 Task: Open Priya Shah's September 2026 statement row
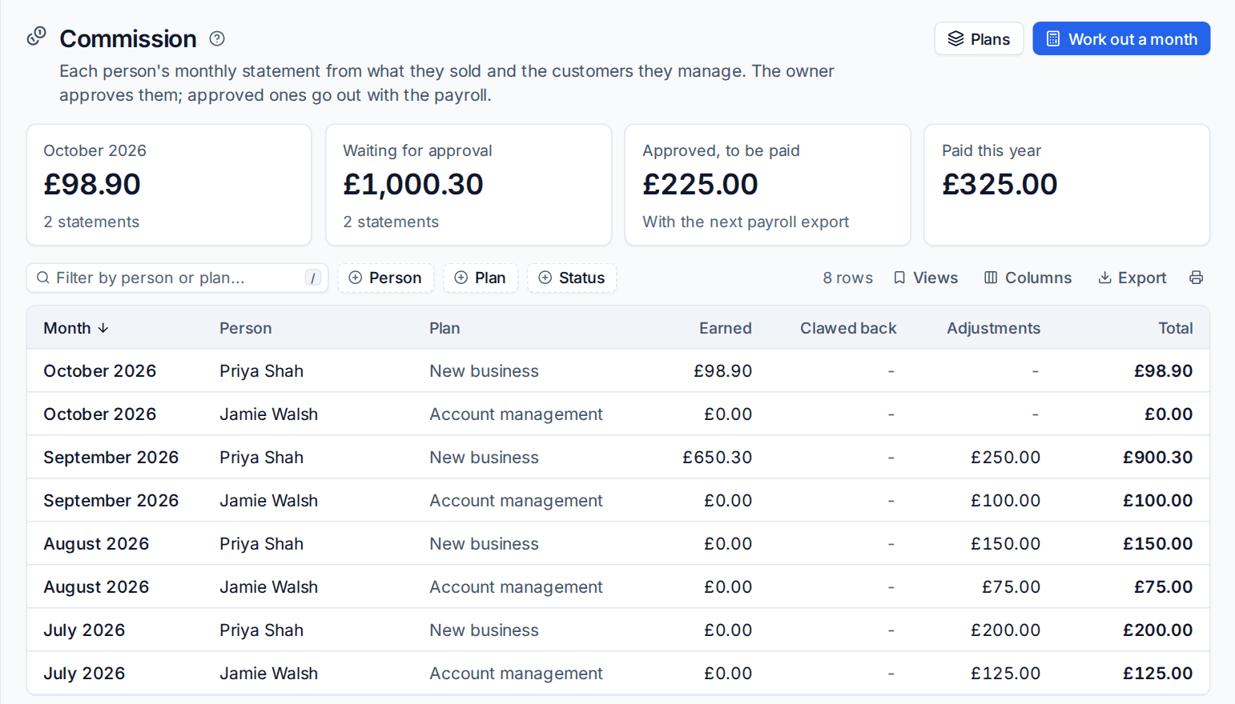pos(617,457)
